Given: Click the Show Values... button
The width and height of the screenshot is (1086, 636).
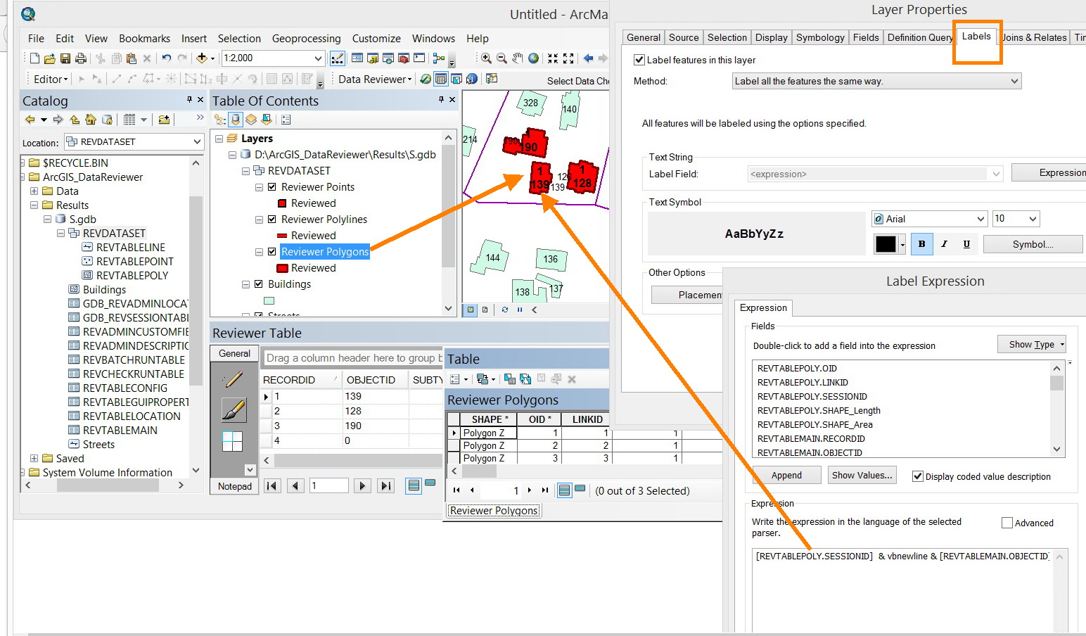Looking at the screenshot, I should pos(862,476).
